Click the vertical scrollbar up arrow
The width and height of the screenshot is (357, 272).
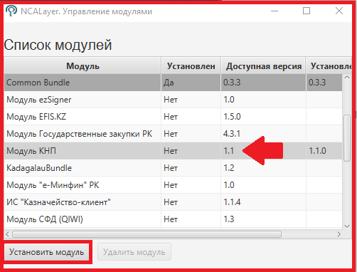(x=347, y=78)
